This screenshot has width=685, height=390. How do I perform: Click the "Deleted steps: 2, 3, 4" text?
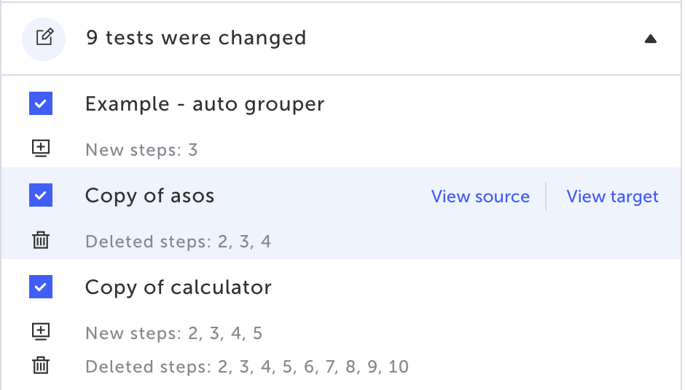tap(178, 242)
